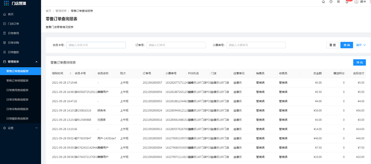Open the apps grid icon in header
This screenshot has width=371, height=164.
point(338,2)
